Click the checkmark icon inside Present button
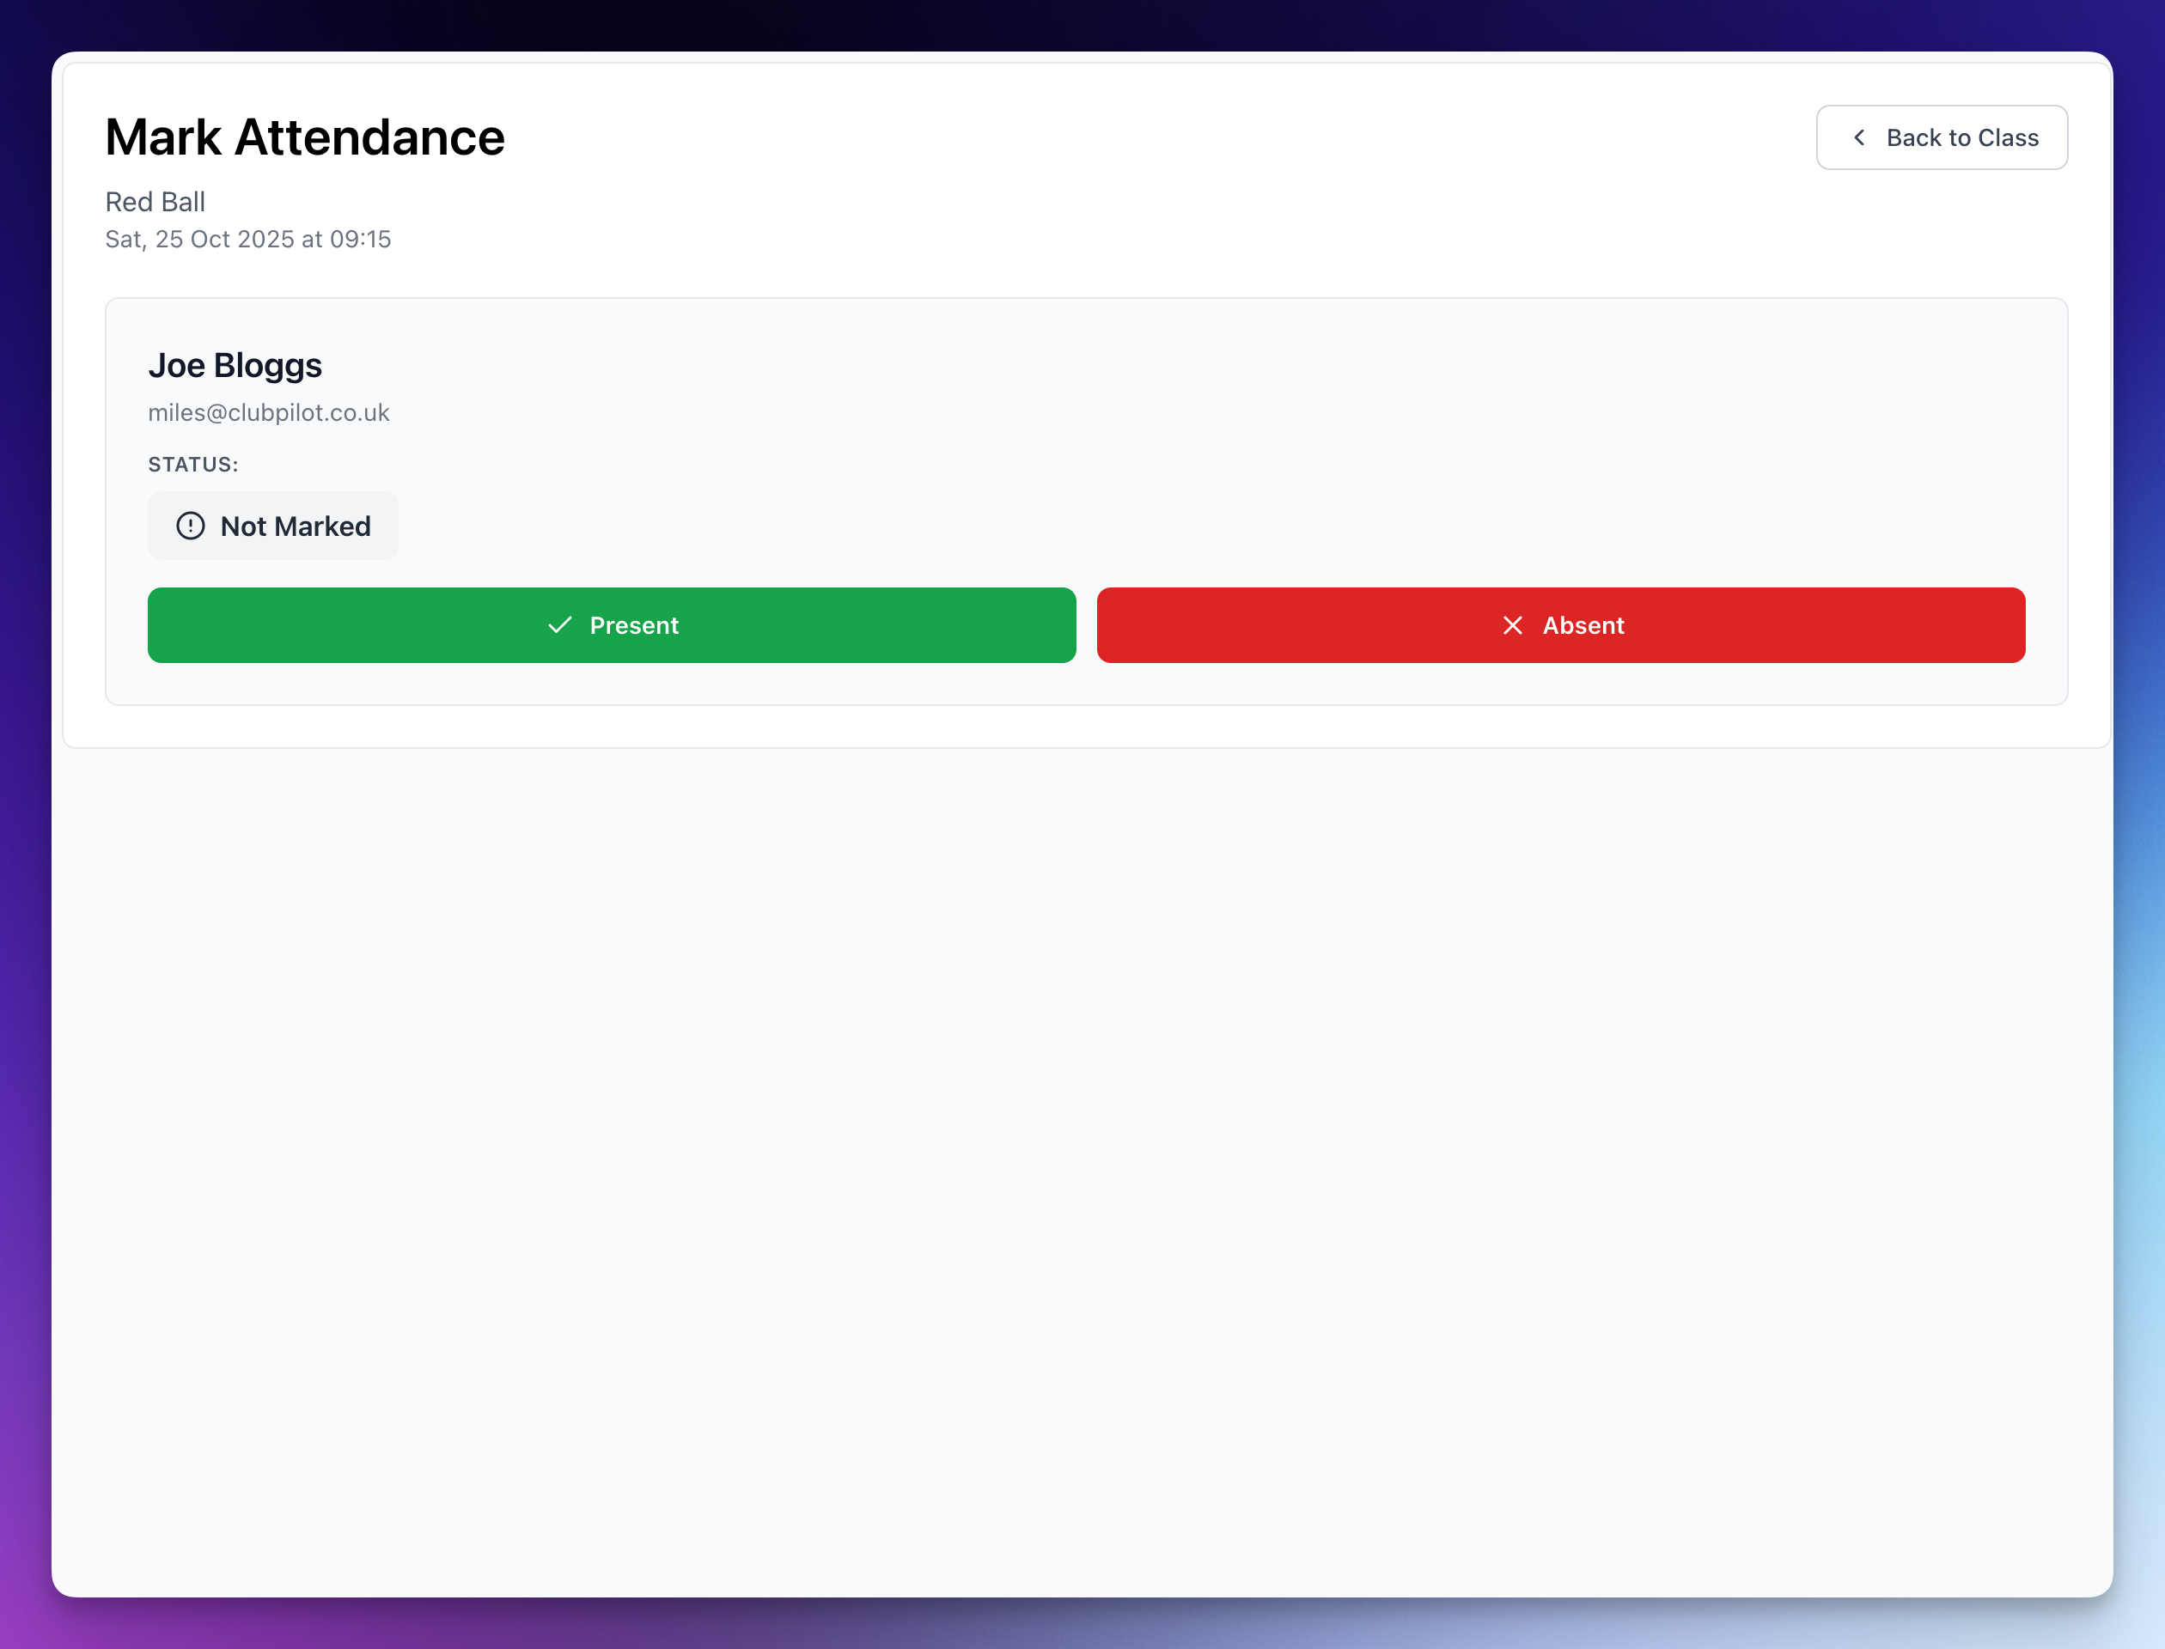This screenshot has width=2165, height=1649. (x=559, y=625)
